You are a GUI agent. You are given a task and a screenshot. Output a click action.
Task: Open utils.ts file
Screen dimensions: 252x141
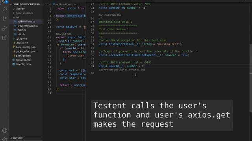pyautogui.click(x=21, y=34)
